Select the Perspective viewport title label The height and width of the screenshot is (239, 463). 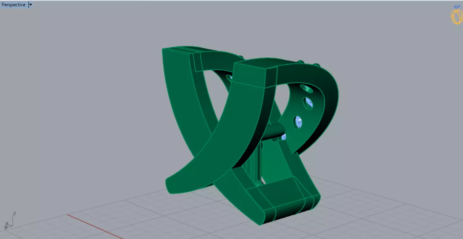[14, 5]
